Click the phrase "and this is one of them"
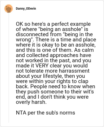 point(44,50)
